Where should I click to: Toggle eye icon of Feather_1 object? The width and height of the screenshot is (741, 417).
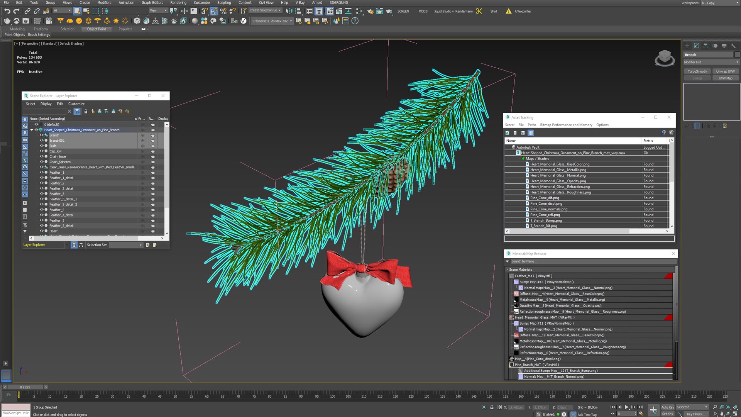click(x=42, y=173)
